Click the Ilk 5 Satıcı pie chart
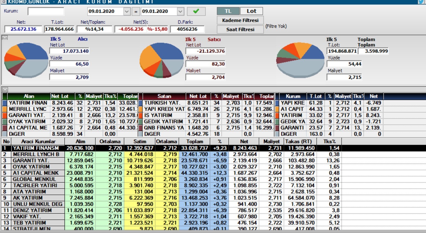The height and width of the screenshot is (233, 426). click(x=162, y=60)
